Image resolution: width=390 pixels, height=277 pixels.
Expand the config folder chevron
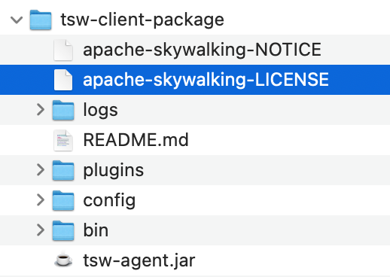tap(41, 200)
